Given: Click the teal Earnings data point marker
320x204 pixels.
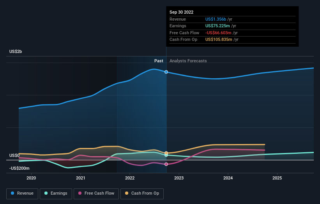Looking at the screenshot, I should pyautogui.click(x=166, y=155).
